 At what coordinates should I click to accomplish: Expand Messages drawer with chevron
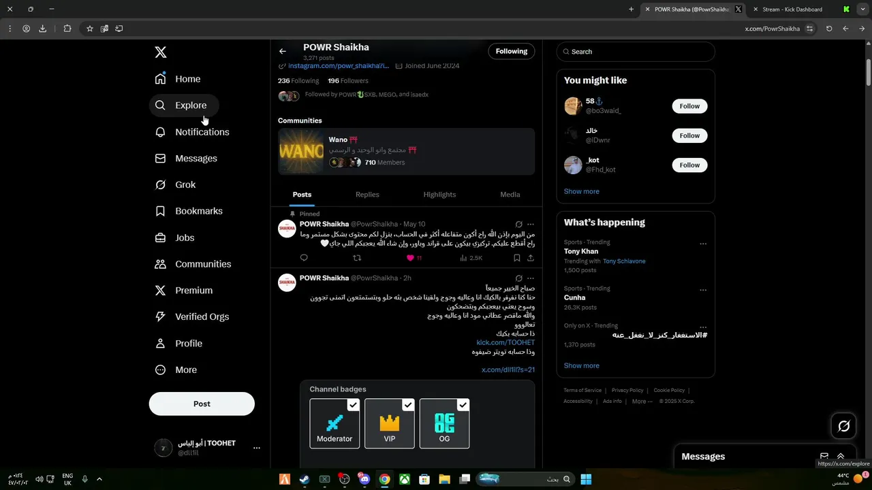(x=841, y=457)
